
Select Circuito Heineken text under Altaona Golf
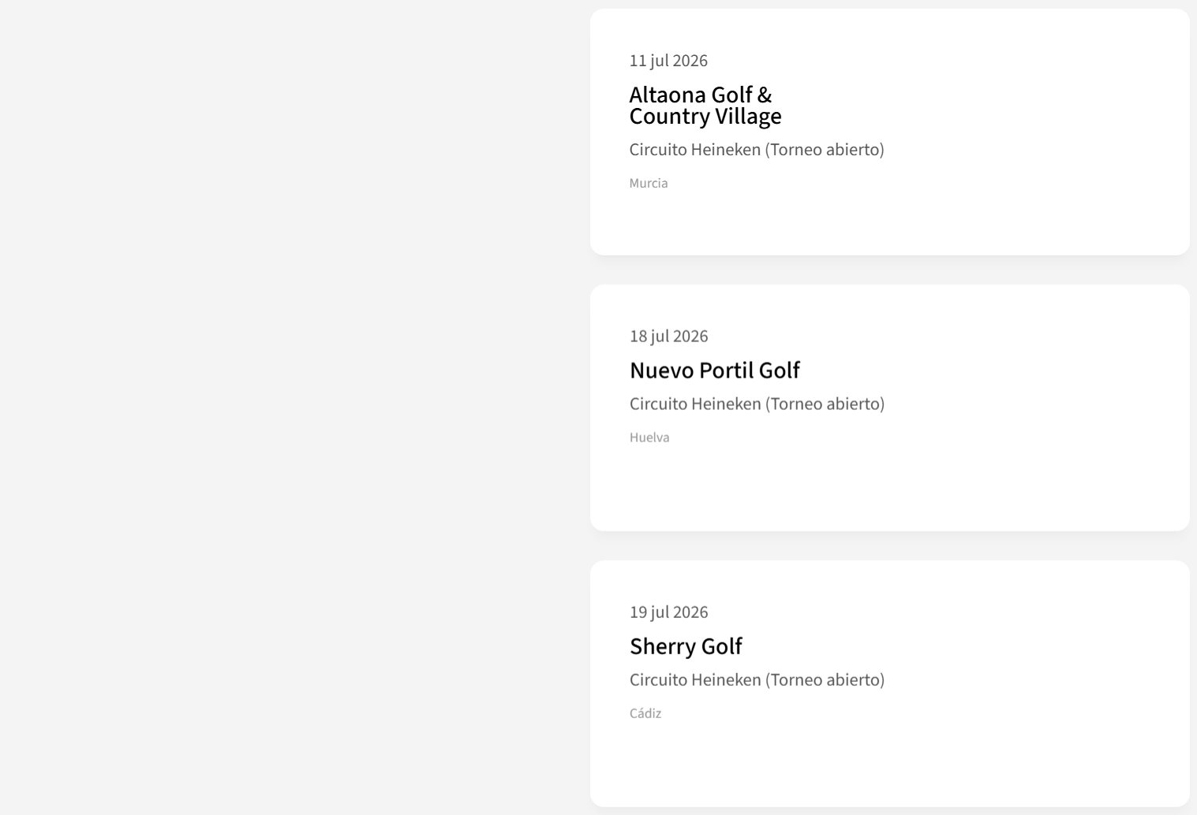(694, 150)
